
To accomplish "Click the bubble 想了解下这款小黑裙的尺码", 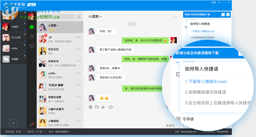I will pos(115,50).
